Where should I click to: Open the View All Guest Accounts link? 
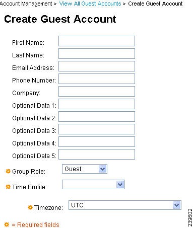(x=90, y=4)
